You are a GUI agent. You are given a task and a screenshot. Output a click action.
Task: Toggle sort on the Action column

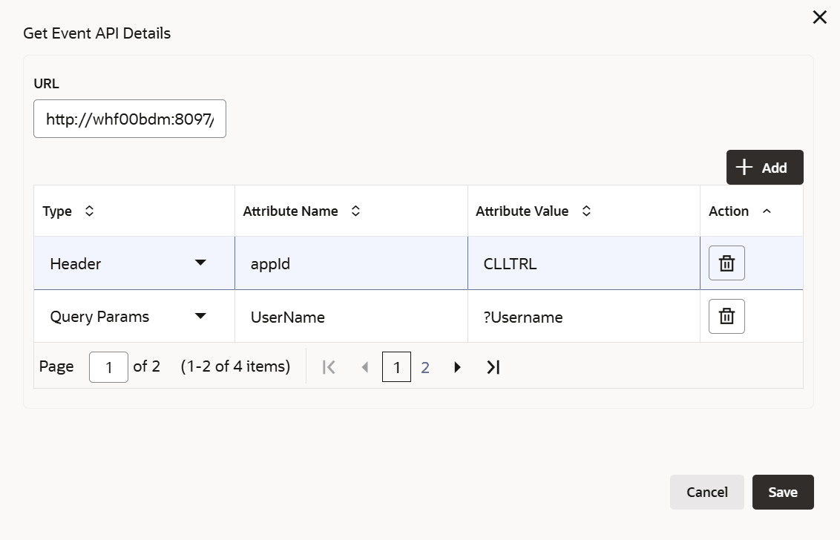(x=767, y=211)
